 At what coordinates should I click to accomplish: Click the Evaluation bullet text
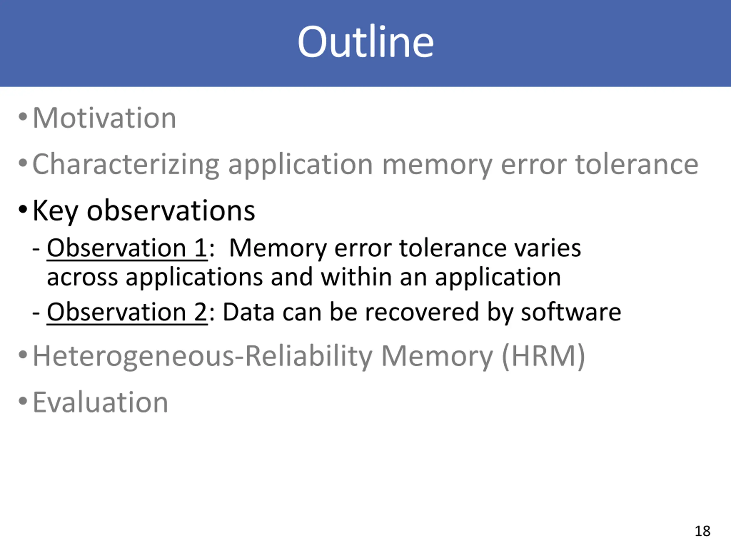click(101, 402)
